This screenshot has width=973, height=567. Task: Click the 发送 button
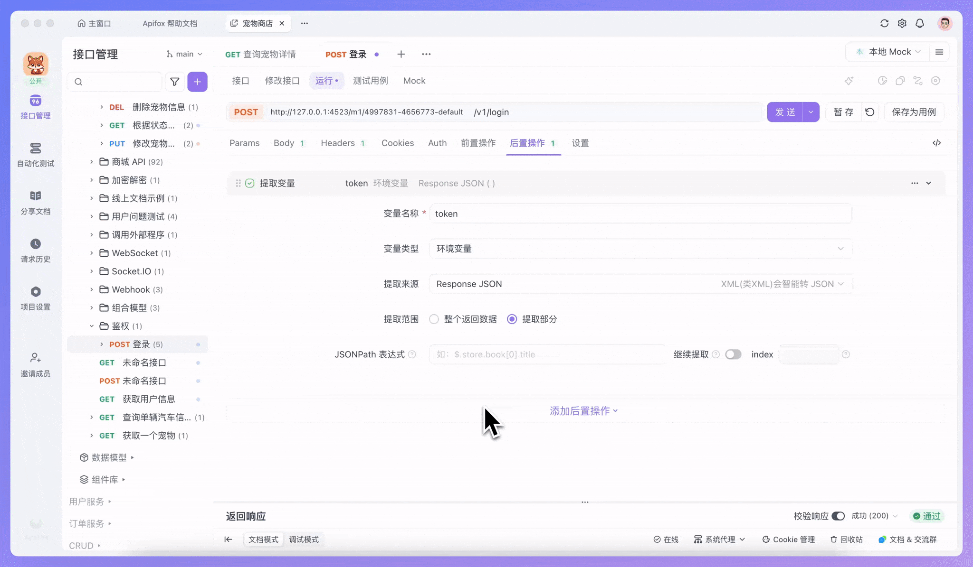pyautogui.click(x=785, y=112)
